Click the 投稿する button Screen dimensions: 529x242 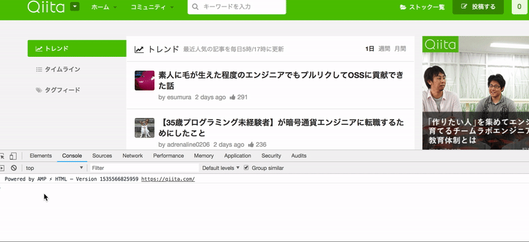point(478,7)
